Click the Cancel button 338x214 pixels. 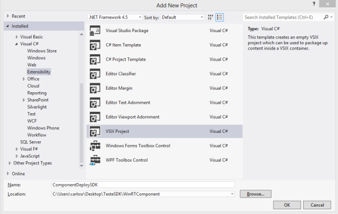point(317,205)
